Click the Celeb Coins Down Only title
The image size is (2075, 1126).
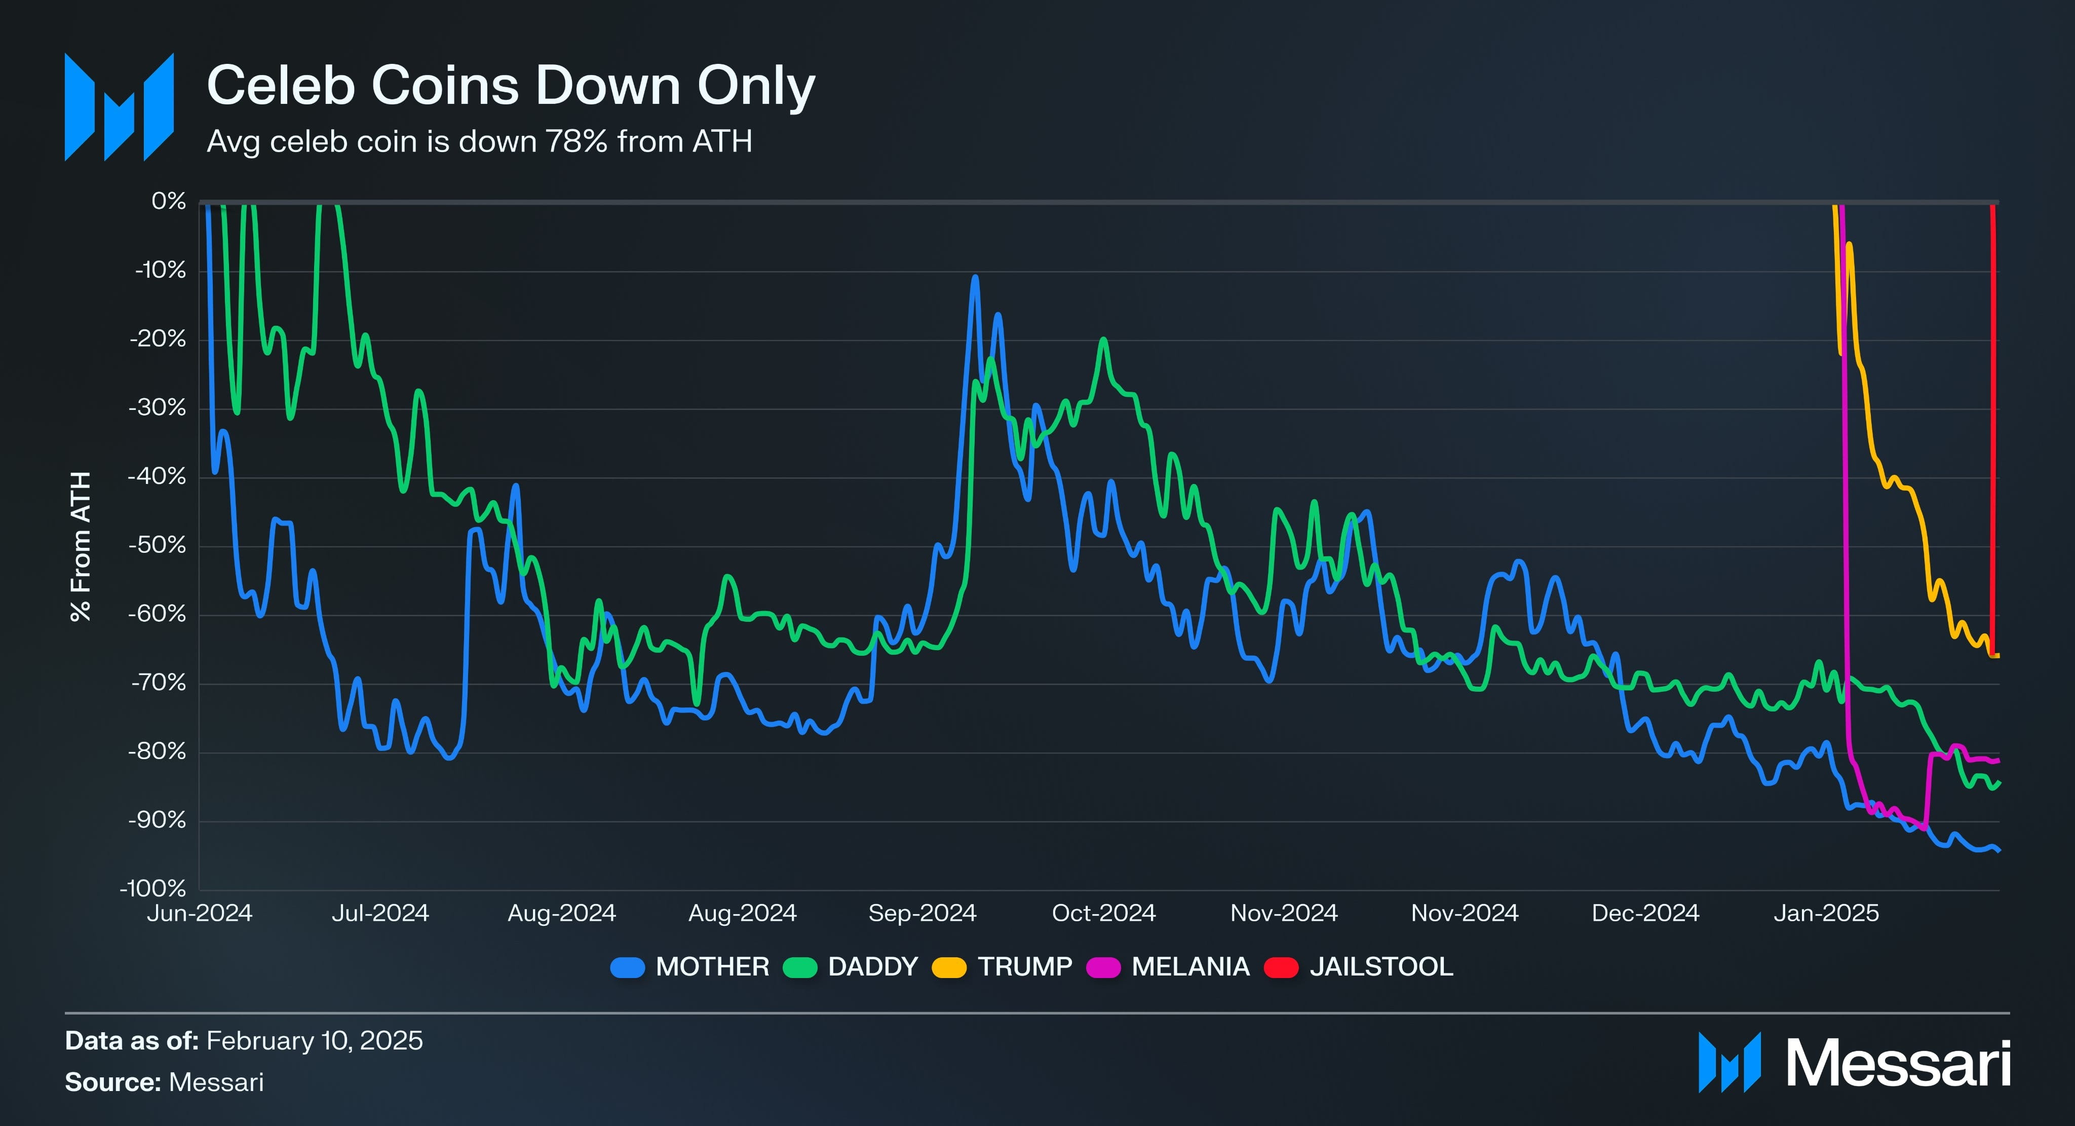point(511,86)
